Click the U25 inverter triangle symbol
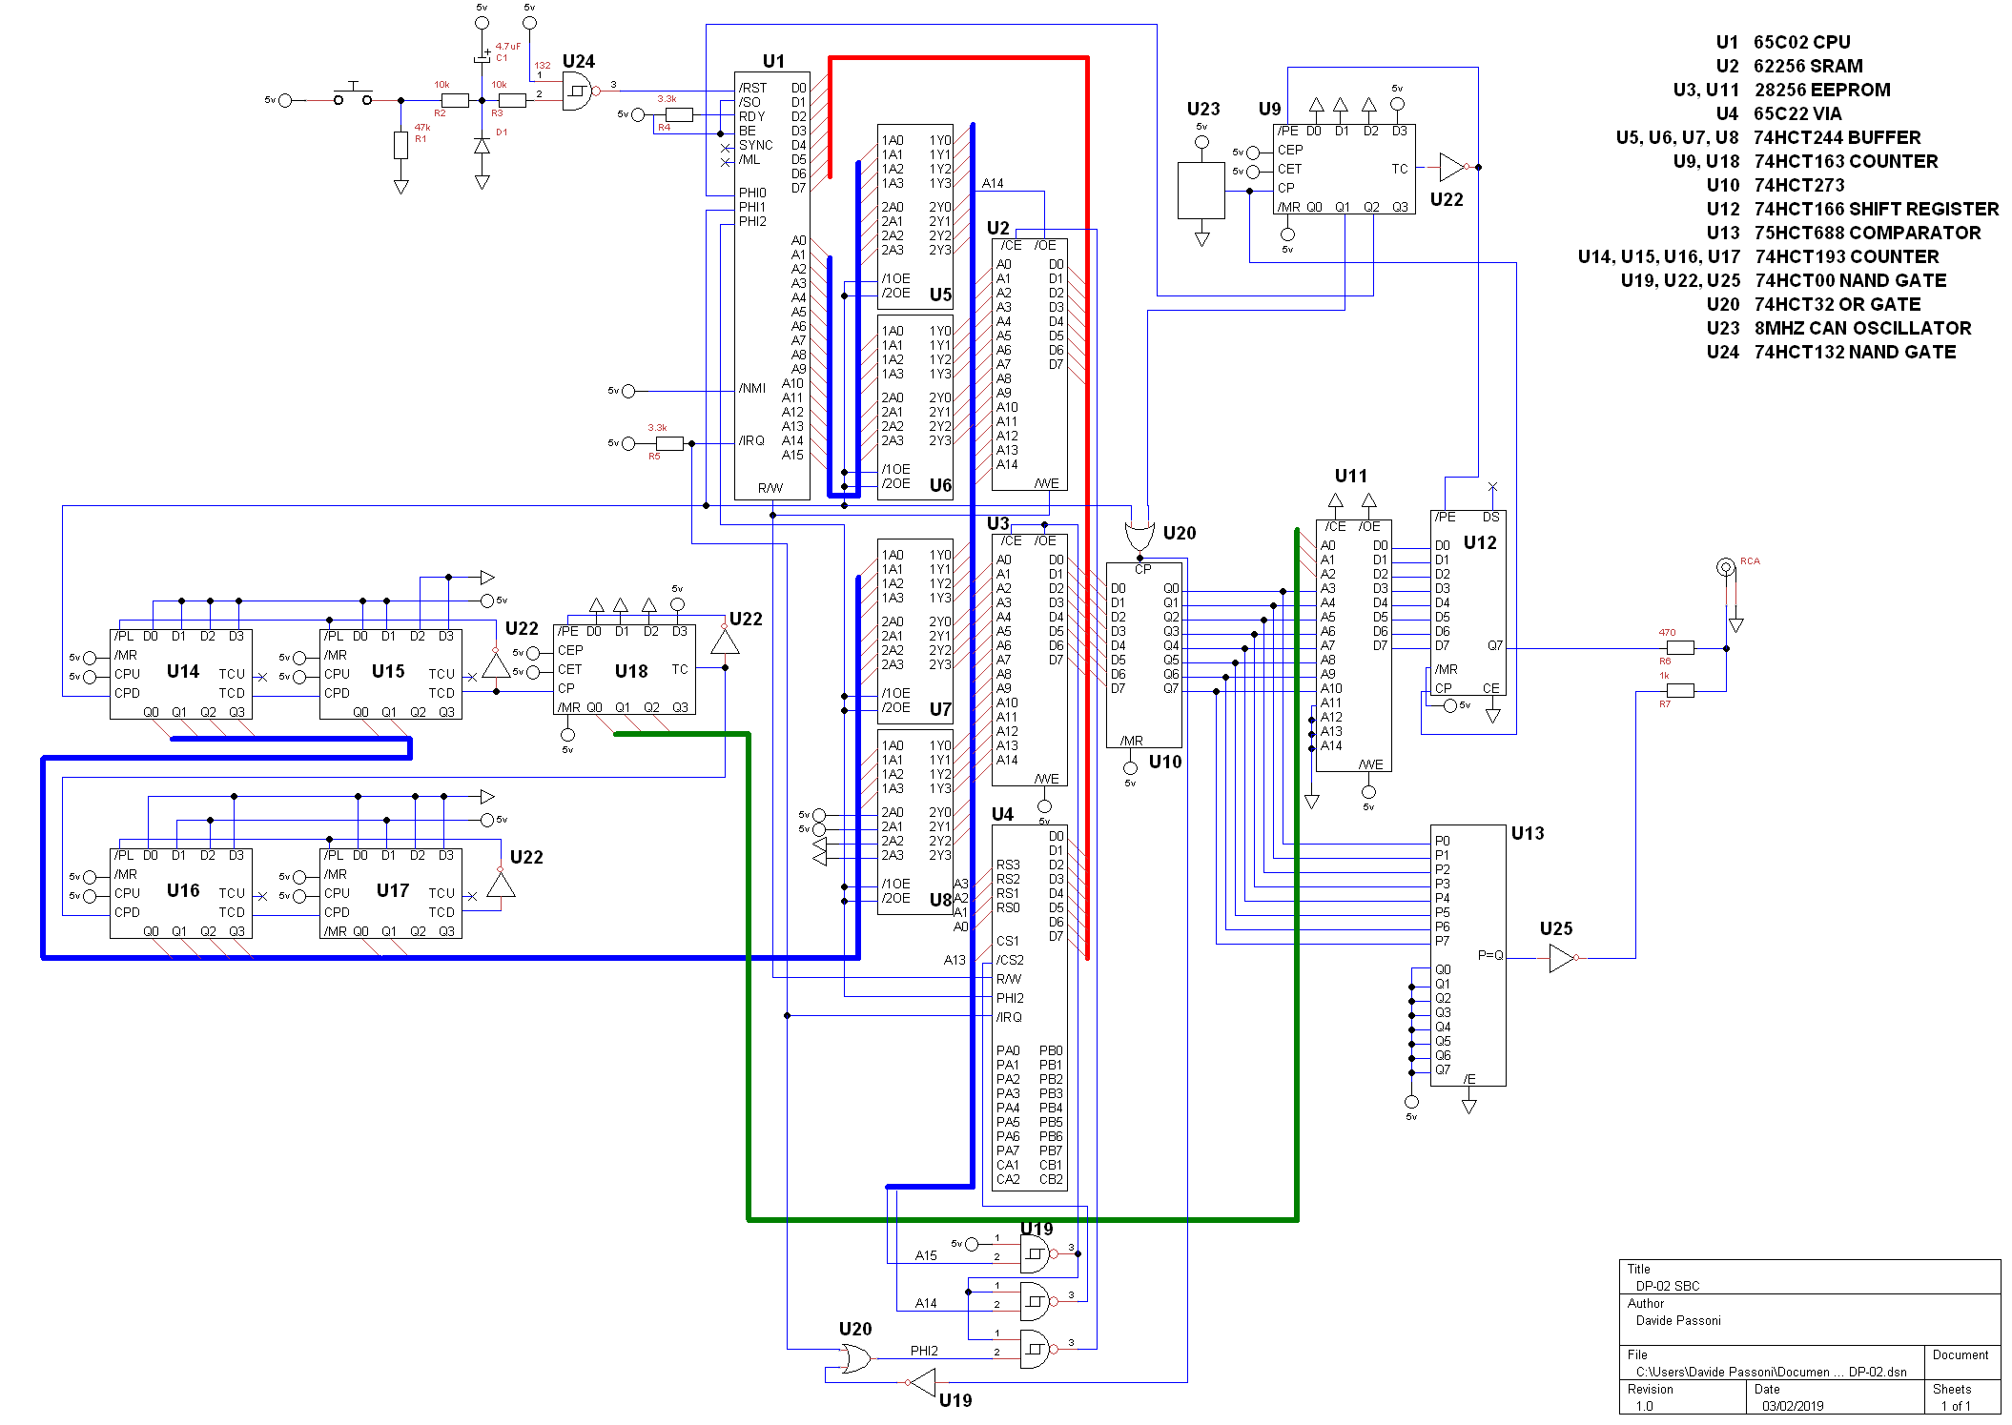Screen dimensions: 2012x1425 (1561, 958)
